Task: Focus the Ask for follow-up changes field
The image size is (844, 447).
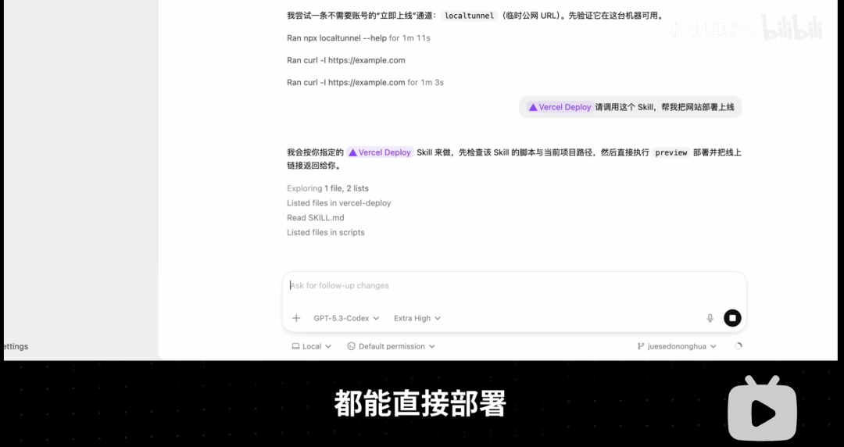Action: [514, 285]
